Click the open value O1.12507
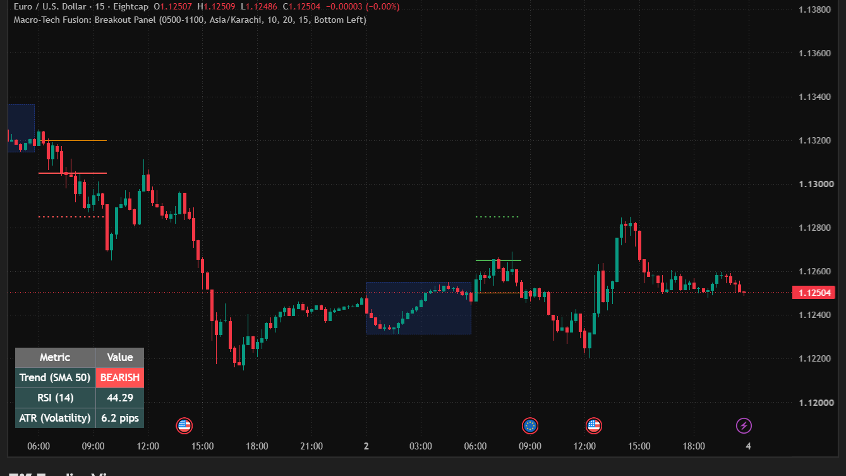The width and height of the screenshot is (846, 476). [174, 6]
